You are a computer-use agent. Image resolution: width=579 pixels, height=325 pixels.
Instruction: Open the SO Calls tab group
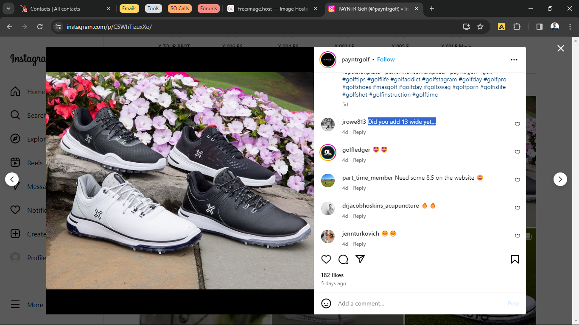tap(180, 8)
